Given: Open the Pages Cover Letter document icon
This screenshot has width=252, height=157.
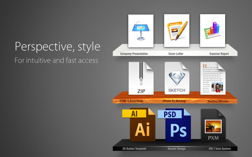Looking at the screenshot, I should coord(177,30).
